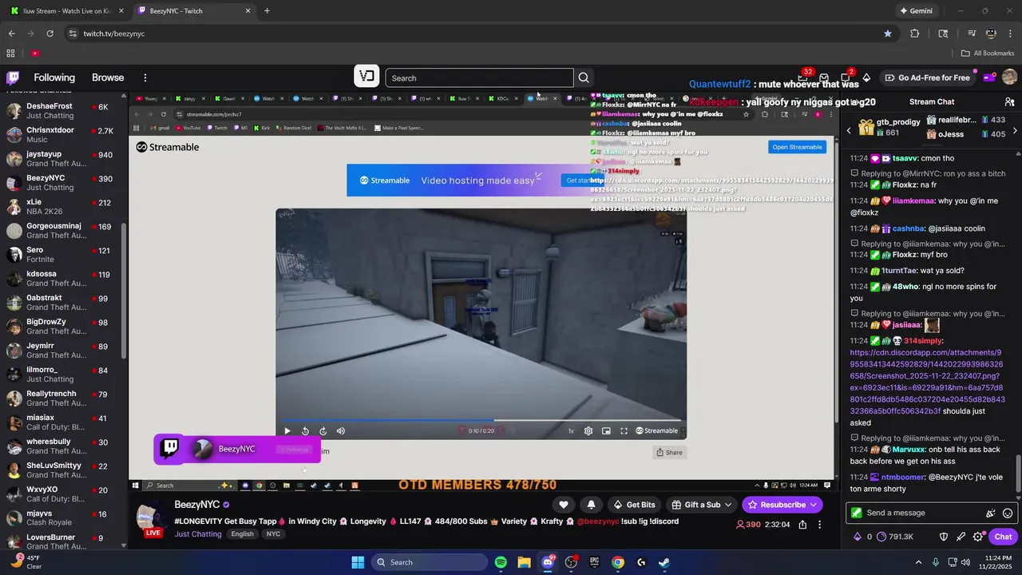Open the Bits cheer icon in chat input

[991, 513]
